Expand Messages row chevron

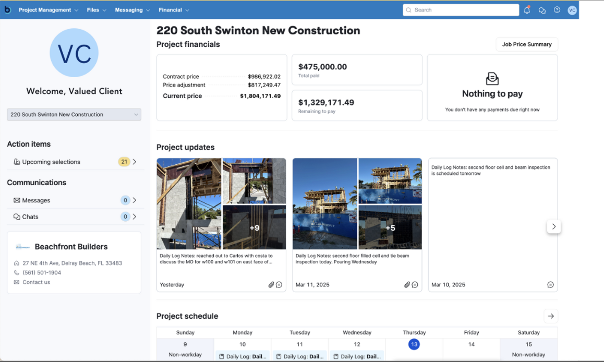(x=135, y=200)
